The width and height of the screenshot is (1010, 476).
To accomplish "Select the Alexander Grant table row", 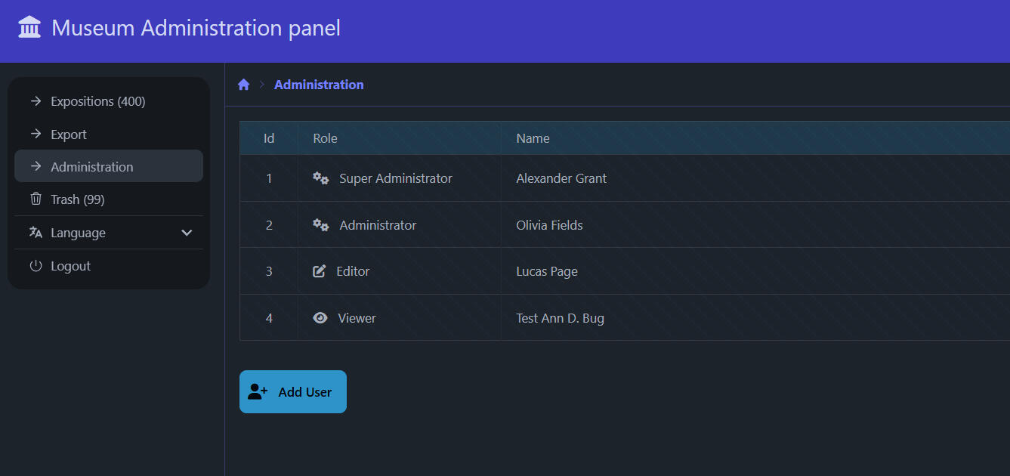I will coord(561,178).
